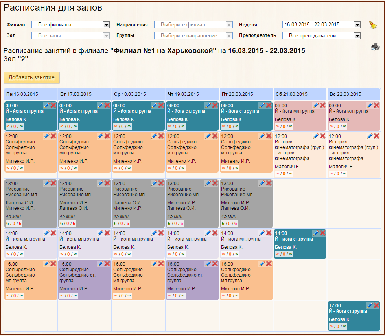385x336 pixels.
Task: Click Monday 13:00 attendance counter 6/0/6
Action: [14, 224]
